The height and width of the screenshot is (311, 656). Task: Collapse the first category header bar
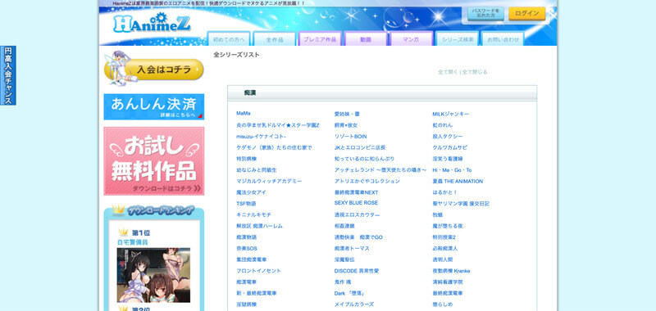382,93
